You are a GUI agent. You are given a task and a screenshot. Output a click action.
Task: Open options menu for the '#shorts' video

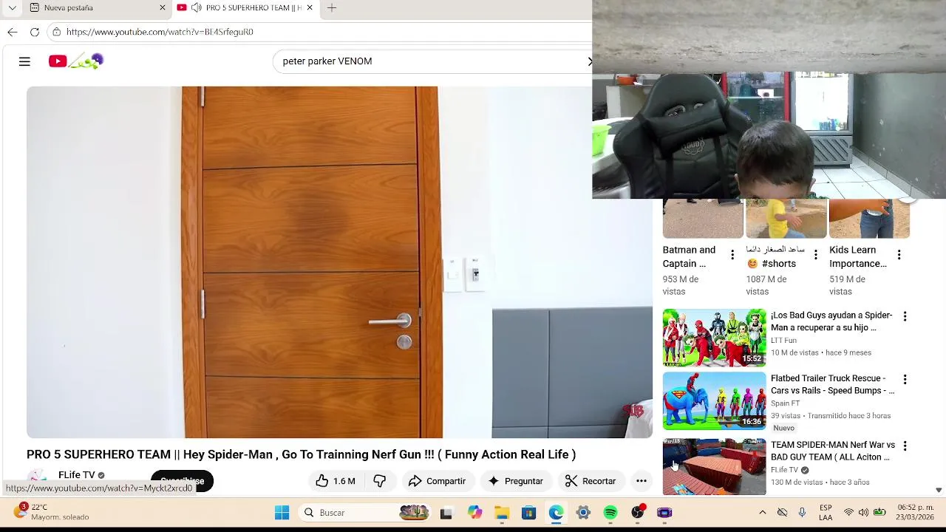816,255
